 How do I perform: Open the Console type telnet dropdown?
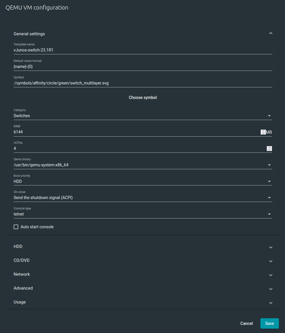click(x=143, y=214)
